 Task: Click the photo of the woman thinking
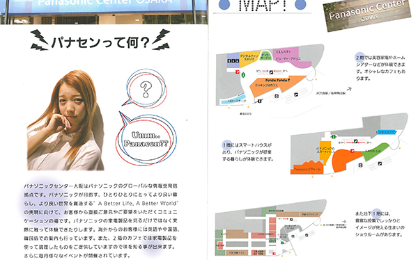point(65,120)
